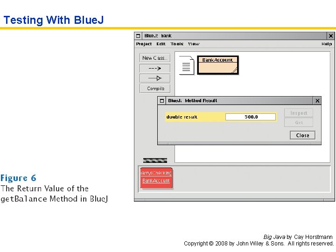Select the dashed uses-arrow tool
336x252 pixels.
click(155, 68)
